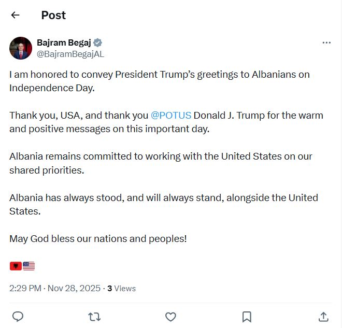Open the three-dot more options menu
This screenshot has height=328, width=342.
[x=326, y=43]
